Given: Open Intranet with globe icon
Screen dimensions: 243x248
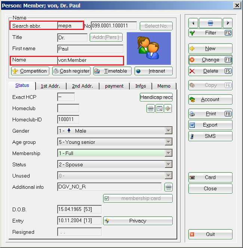Looking at the screenshot, I should 154,71.
